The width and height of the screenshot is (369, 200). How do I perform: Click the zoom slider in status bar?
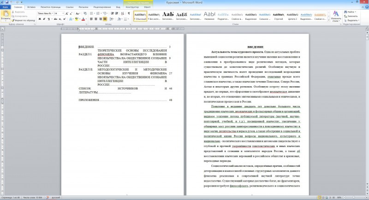(354, 198)
